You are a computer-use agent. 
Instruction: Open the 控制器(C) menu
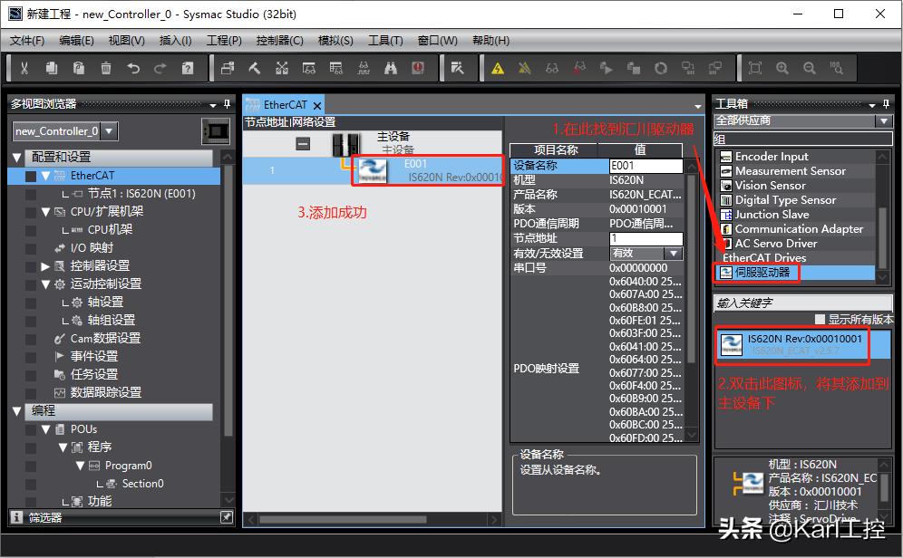(279, 41)
